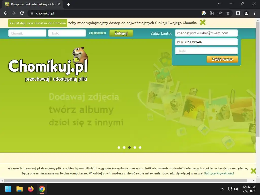The image size is (260, 195).
Task: Select the fifth carousel dot
Action: [140, 148]
